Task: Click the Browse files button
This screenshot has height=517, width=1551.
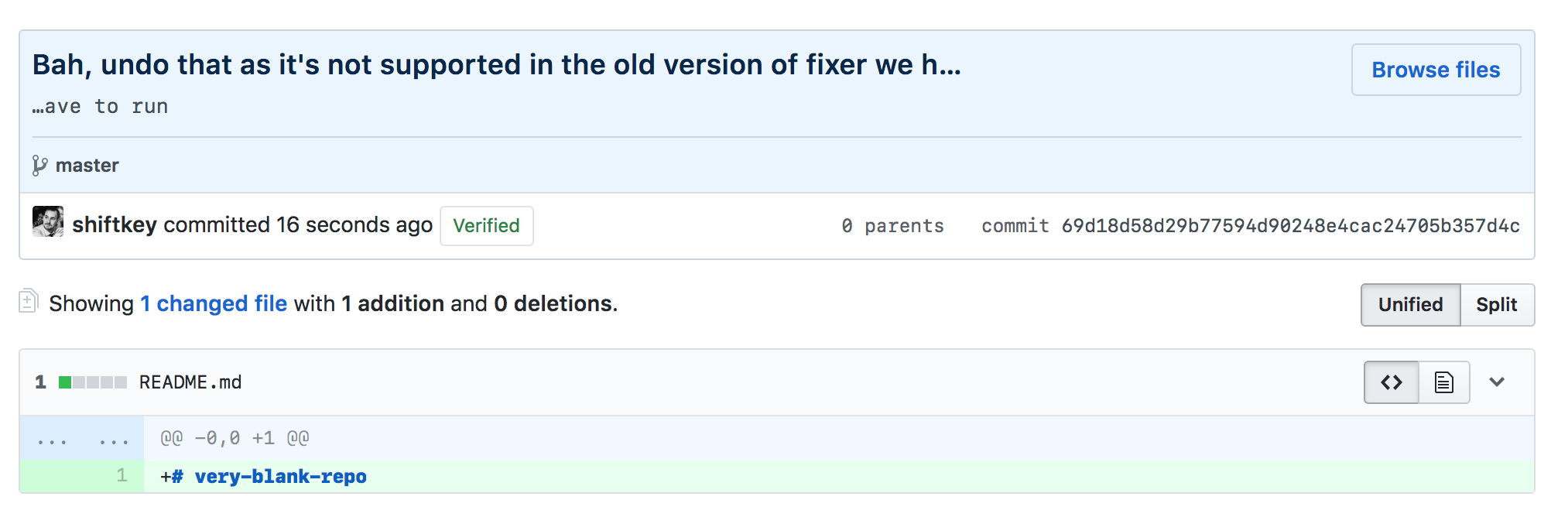Action: [x=1436, y=70]
